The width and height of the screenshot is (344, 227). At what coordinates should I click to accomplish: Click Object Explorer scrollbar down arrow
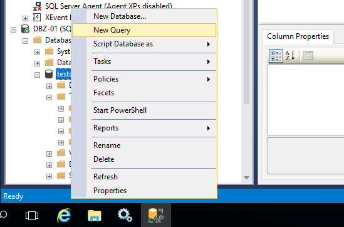click(x=246, y=177)
